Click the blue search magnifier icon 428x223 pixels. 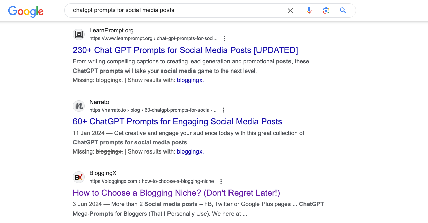click(343, 10)
